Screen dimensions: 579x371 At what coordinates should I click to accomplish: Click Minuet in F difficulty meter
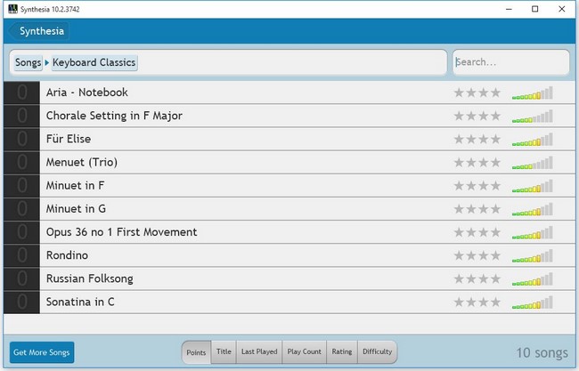pos(533,186)
